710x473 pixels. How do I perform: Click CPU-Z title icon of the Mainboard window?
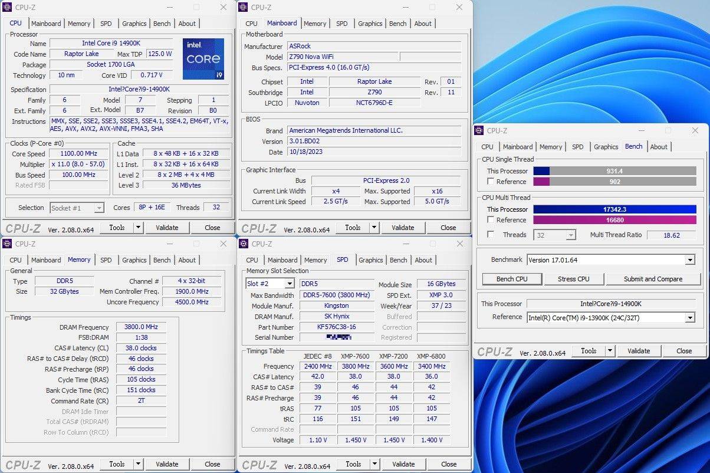point(244,7)
